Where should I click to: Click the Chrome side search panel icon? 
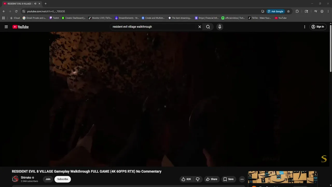pos(306,11)
